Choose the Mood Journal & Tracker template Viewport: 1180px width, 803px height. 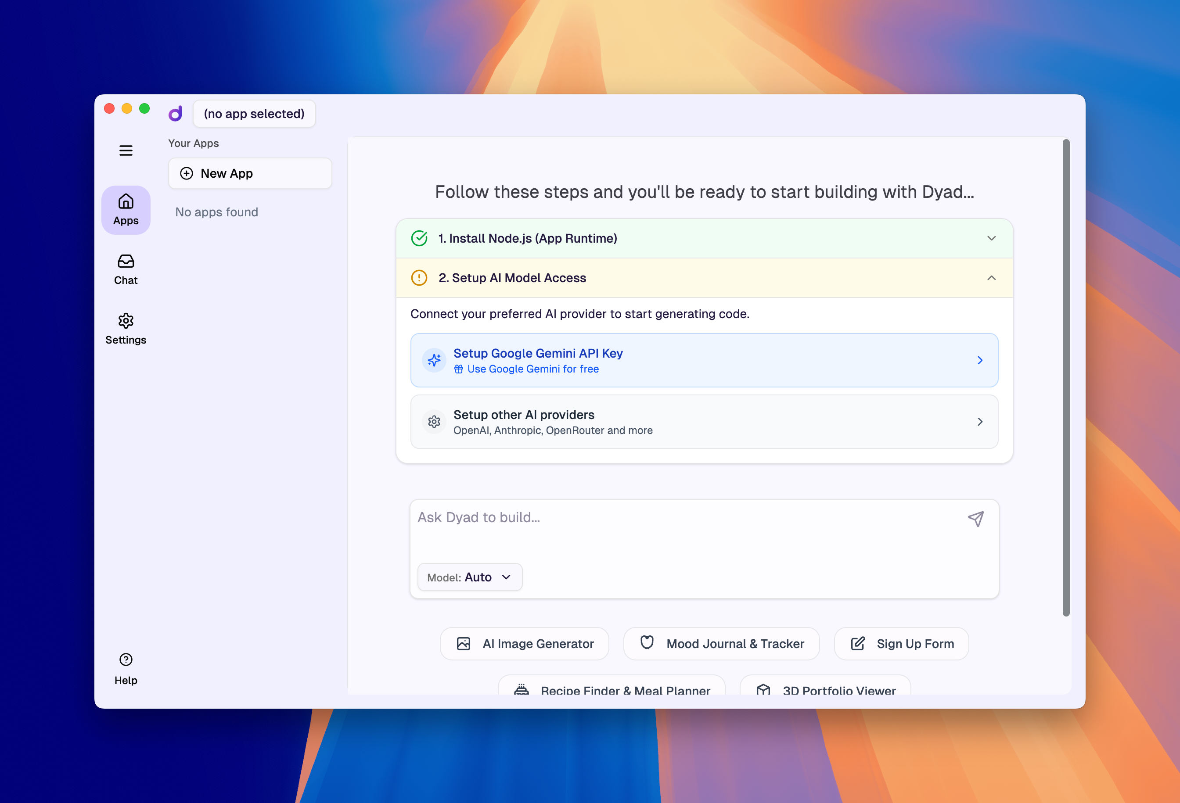pyautogui.click(x=721, y=644)
